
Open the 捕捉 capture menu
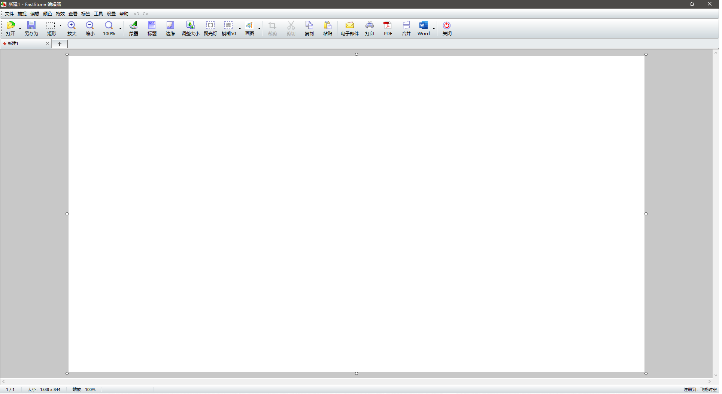pyautogui.click(x=22, y=14)
